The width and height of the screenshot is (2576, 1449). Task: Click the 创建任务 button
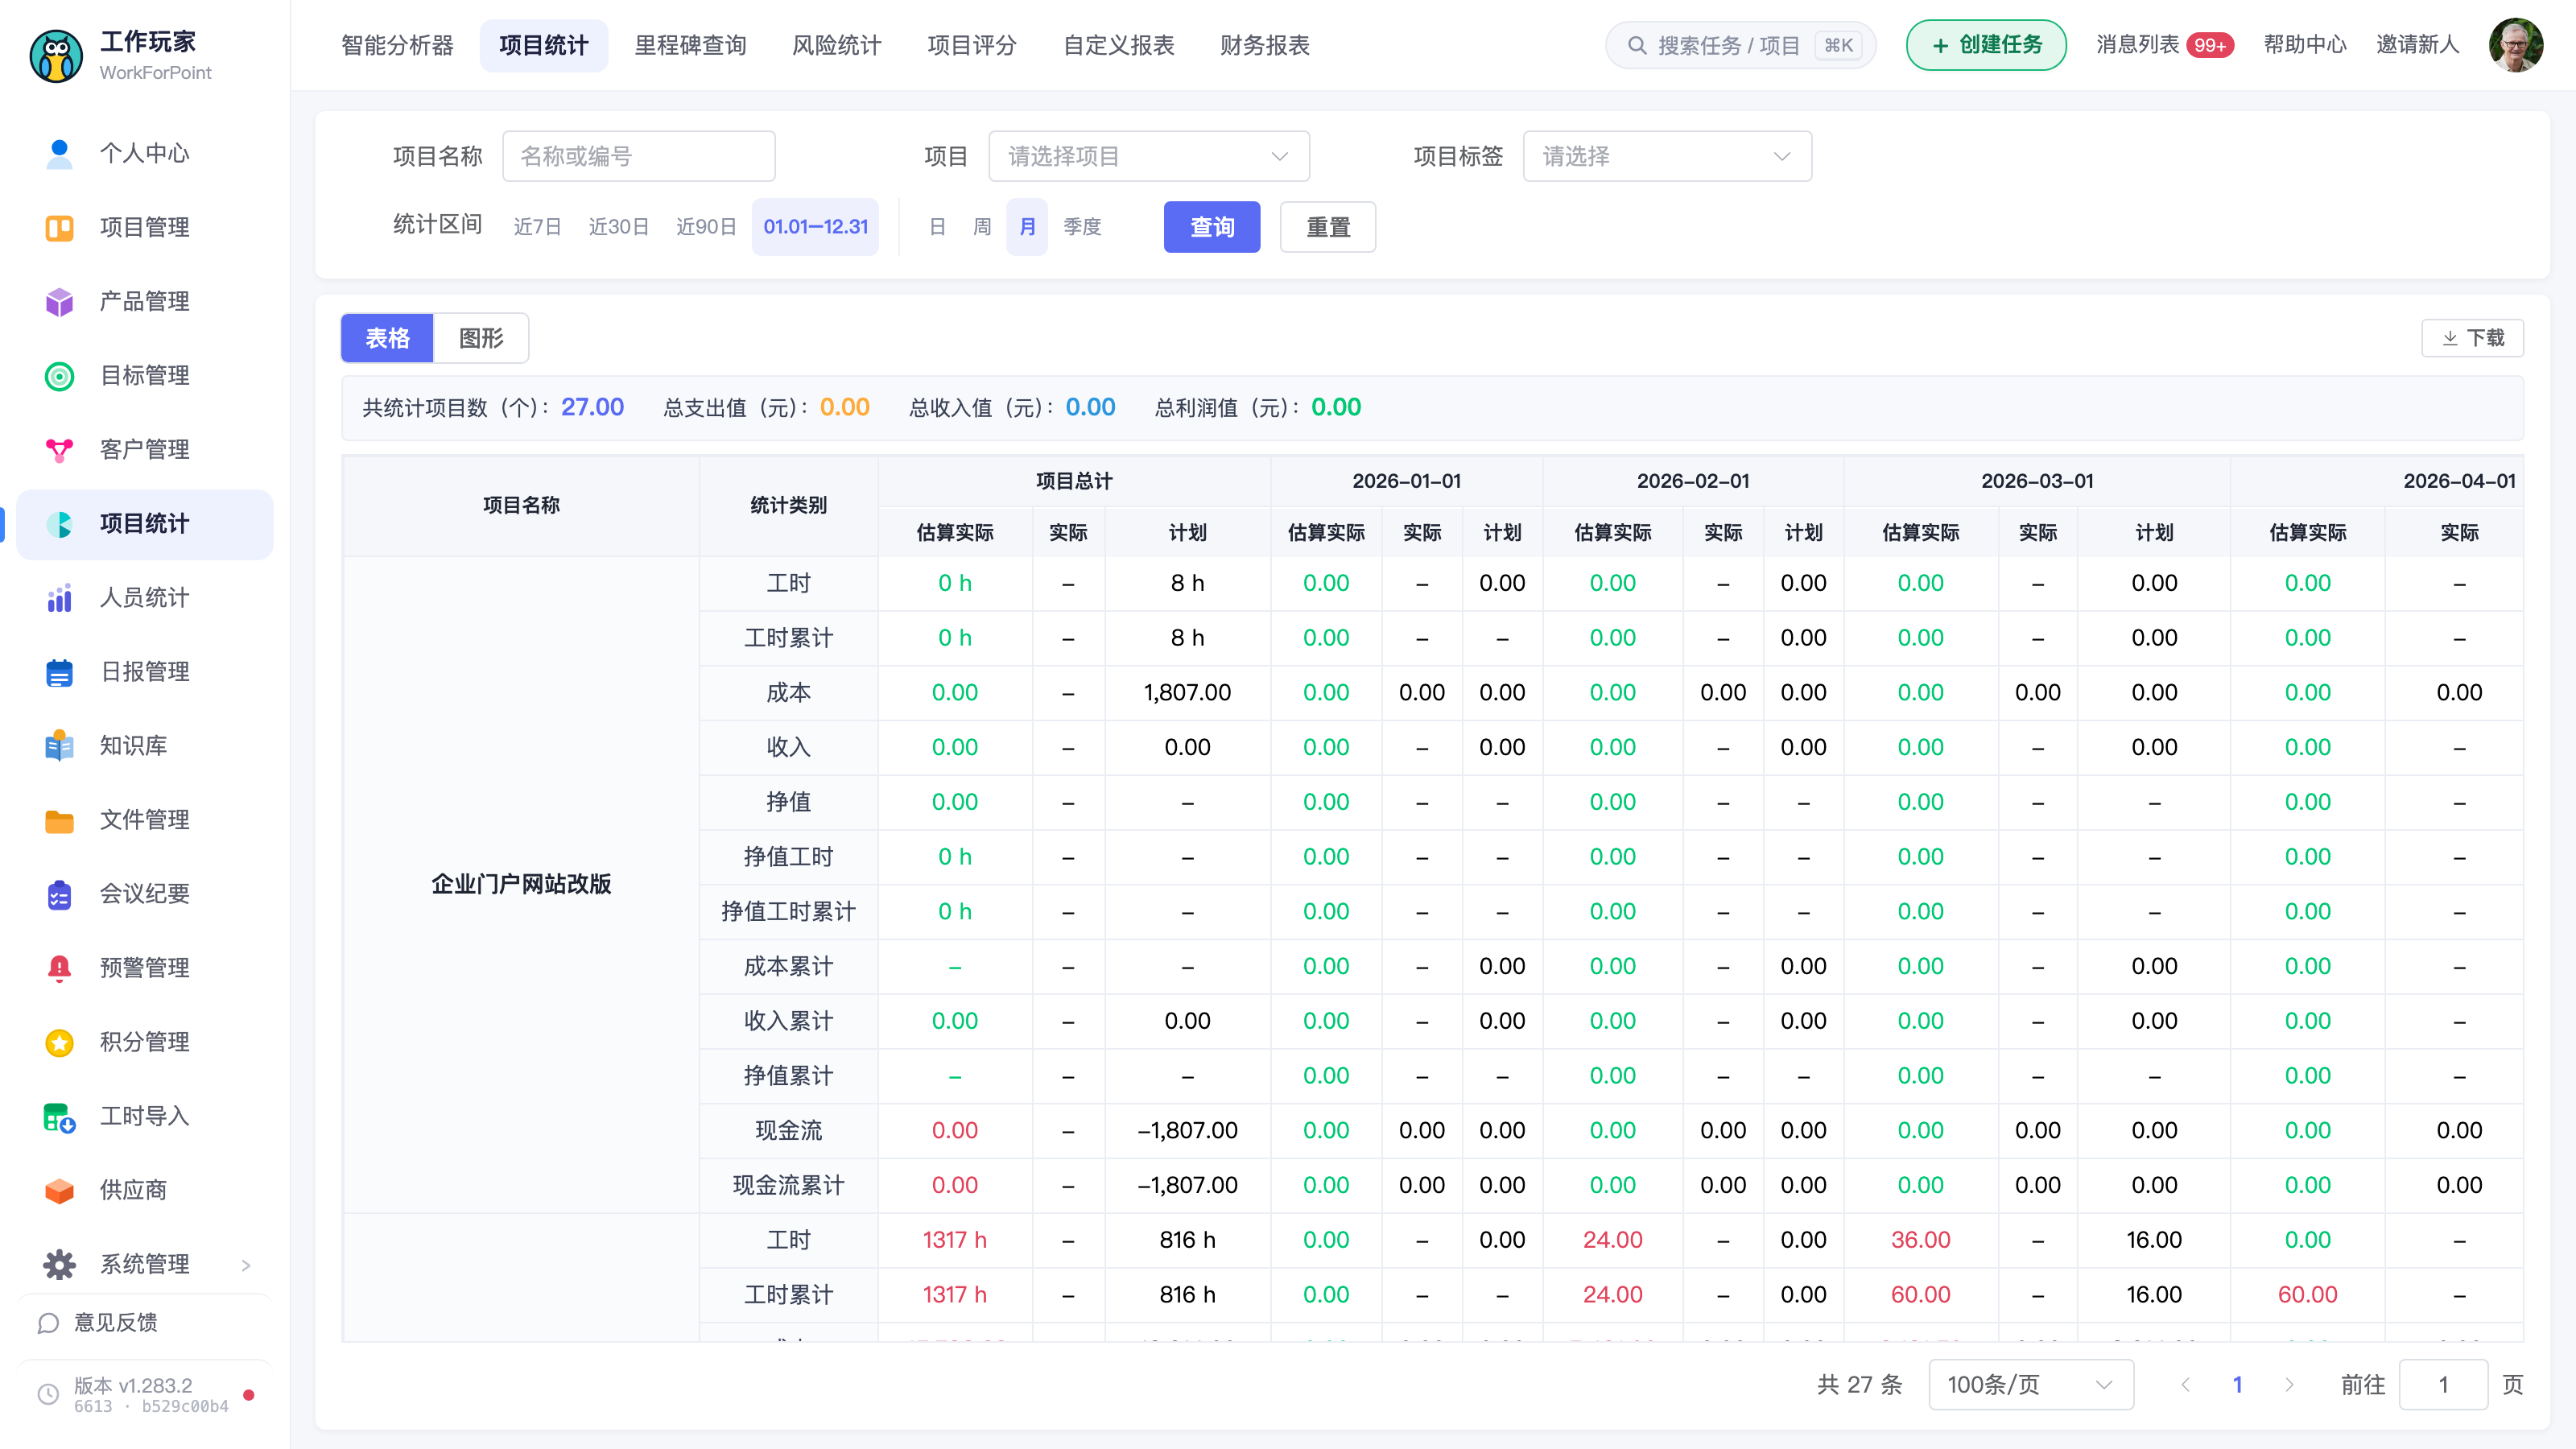[x=1986, y=45]
